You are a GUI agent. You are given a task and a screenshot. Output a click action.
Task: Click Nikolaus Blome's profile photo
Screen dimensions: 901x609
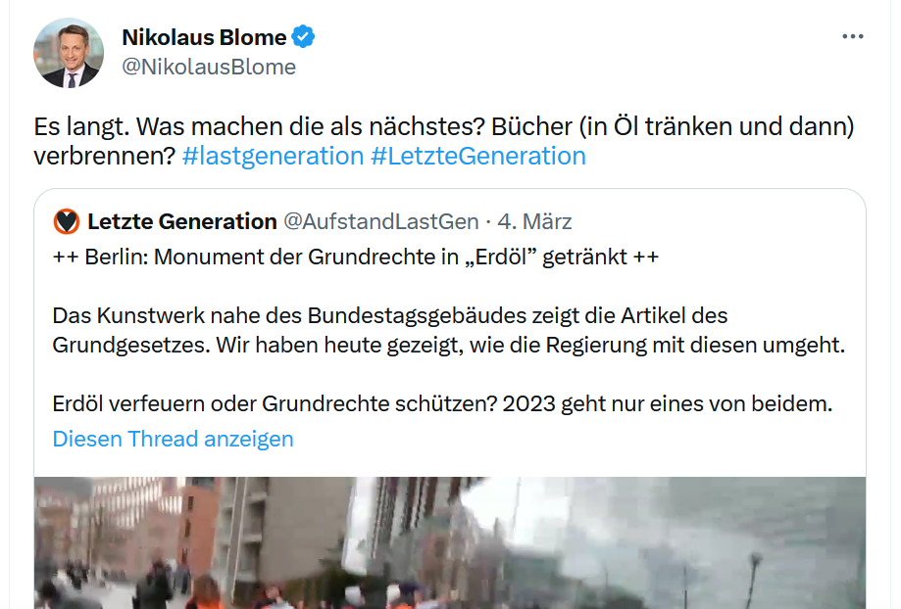point(68,53)
